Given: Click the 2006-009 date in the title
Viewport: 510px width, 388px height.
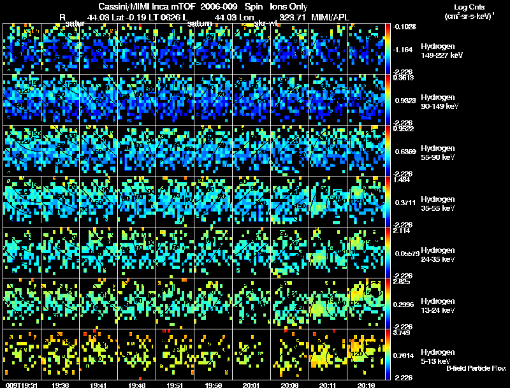Looking at the screenshot, I should pyautogui.click(x=219, y=6).
